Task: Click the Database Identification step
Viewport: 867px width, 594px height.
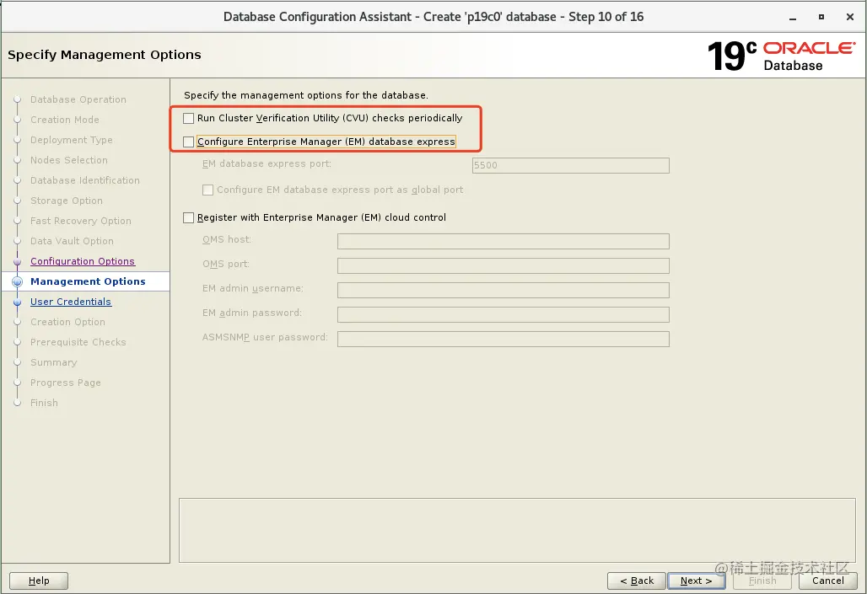Action: [85, 180]
